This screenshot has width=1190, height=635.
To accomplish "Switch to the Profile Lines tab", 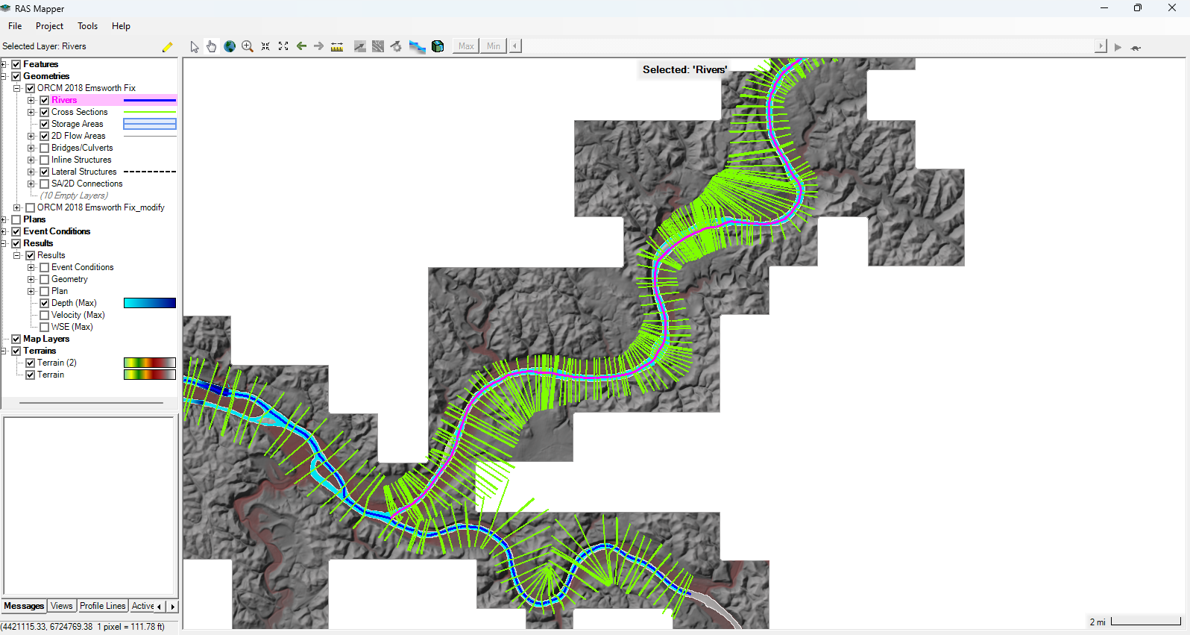I will click(103, 606).
